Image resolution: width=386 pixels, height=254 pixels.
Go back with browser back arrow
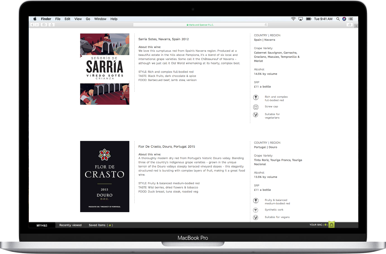pyautogui.click(x=32, y=25)
